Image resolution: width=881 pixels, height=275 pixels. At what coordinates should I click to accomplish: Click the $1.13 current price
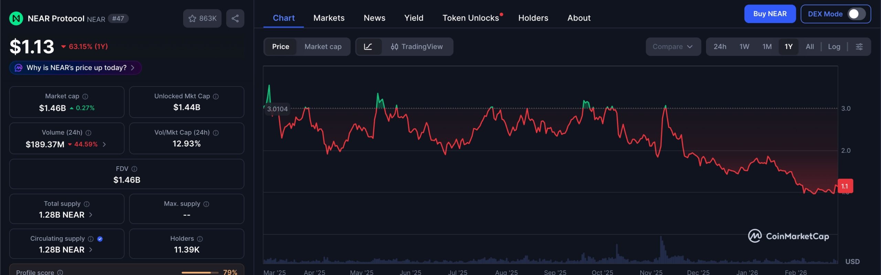click(32, 47)
